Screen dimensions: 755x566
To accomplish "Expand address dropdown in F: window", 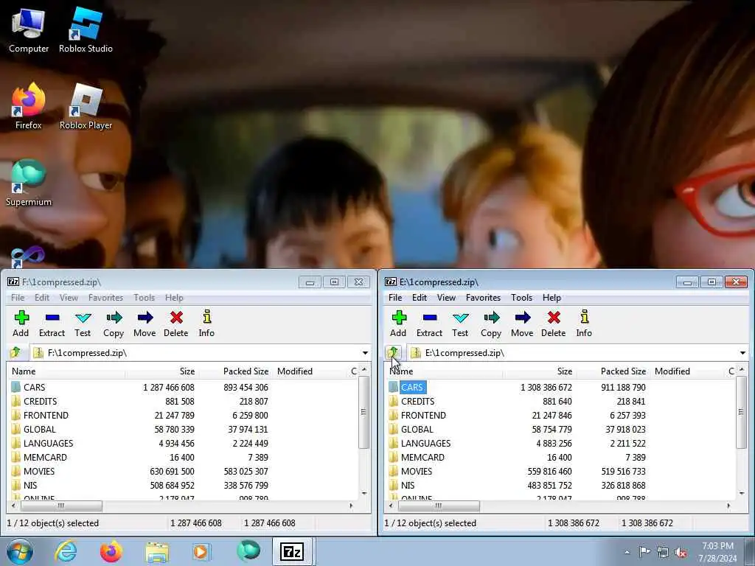I will 366,353.
